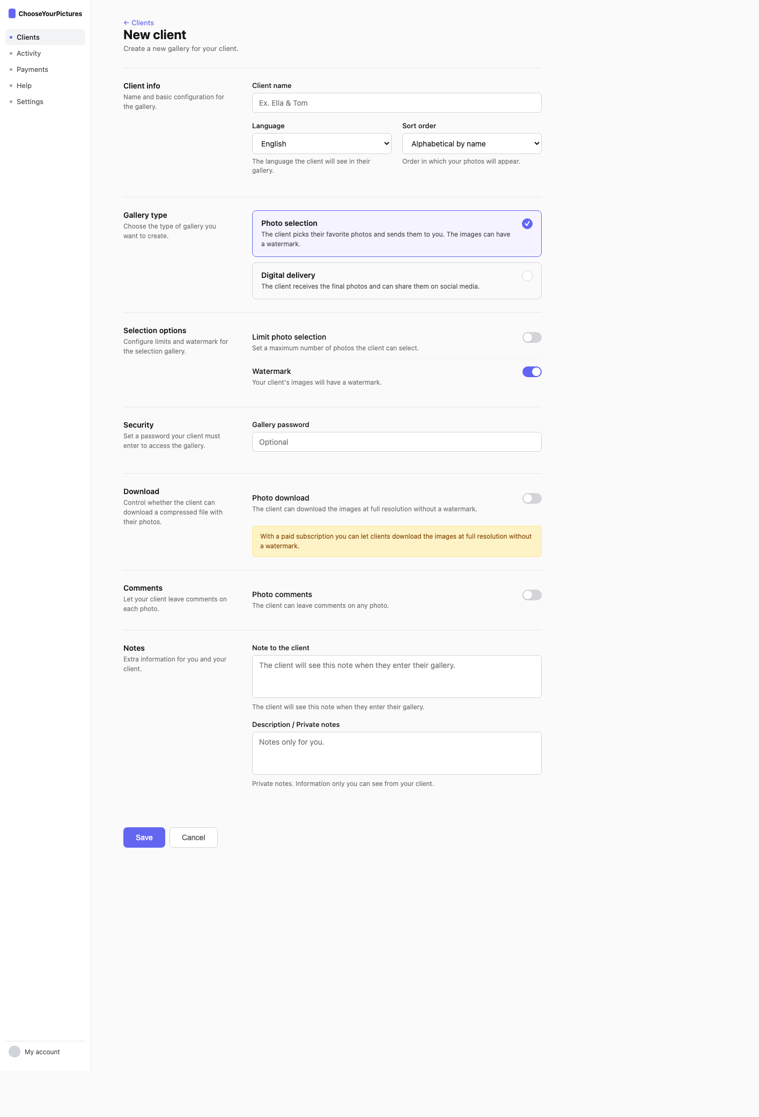Go to Activity in the sidebar
The height and width of the screenshot is (1117, 759).
(x=45, y=53)
